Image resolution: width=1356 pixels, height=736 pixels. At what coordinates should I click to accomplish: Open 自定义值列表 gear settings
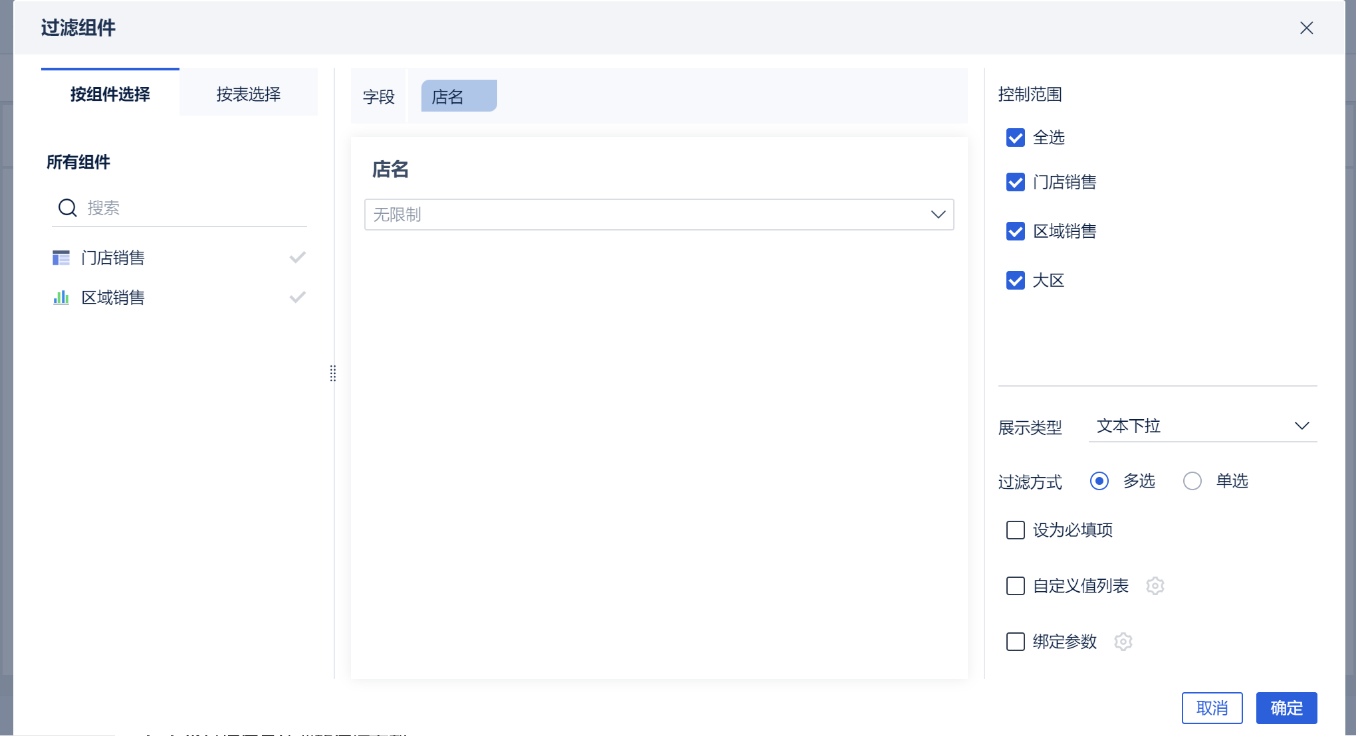1155,586
